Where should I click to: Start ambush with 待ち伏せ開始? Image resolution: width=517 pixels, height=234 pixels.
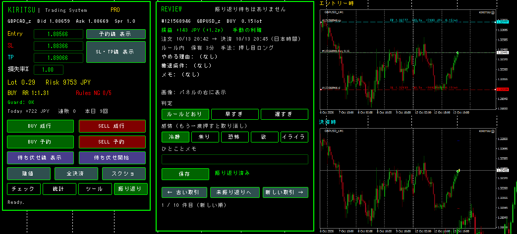pyautogui.click(x=112, y=158)
